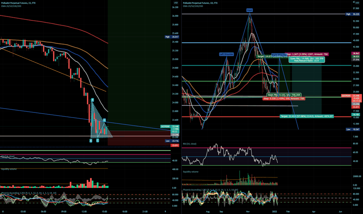Select the Stop 0.335 (1.43%) position label
The width and height of the screenshot is (363, 214).
(284, 98)
